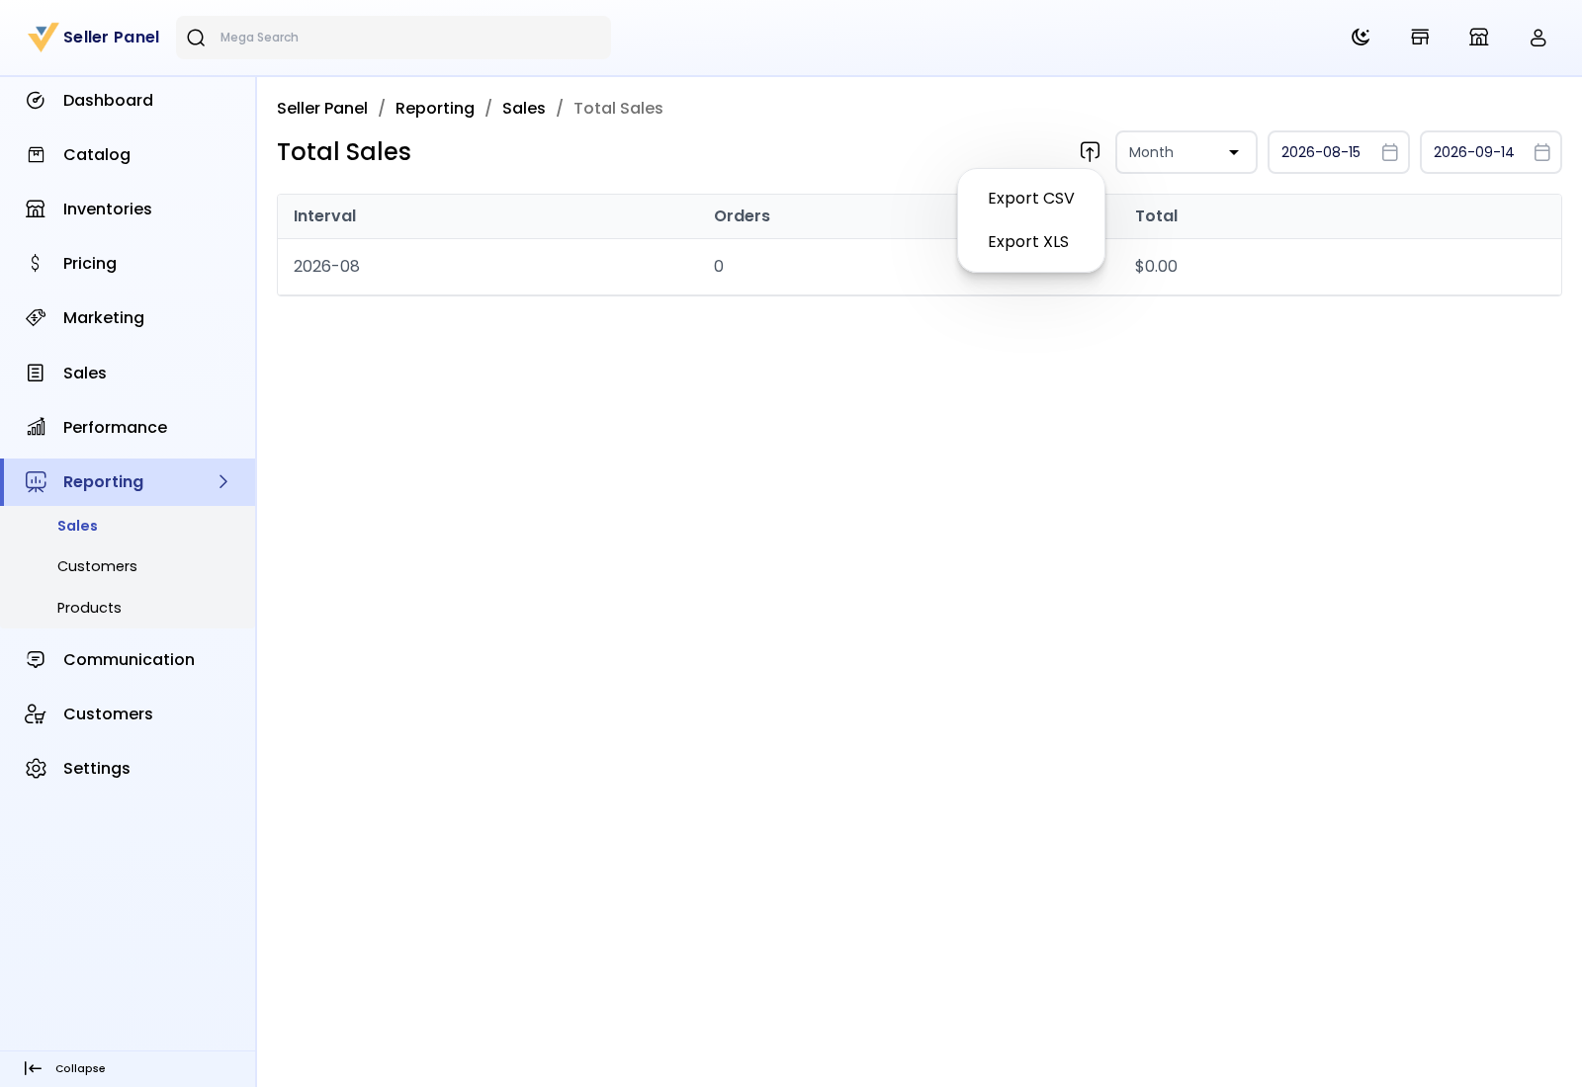Viewport: 1582px width, 1087px height.
Task: Click the Settings gear icon
Action: click(36, 769)
